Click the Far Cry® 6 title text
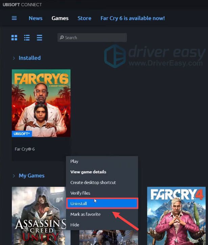The height and width of the screenshot is (245, 208). click(25, 149)
